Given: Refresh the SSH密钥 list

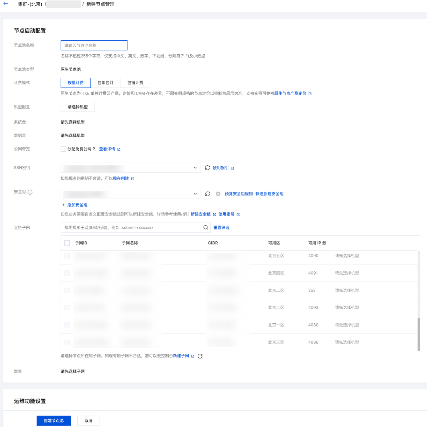Looking at the screenshot, I should (207, 168).
